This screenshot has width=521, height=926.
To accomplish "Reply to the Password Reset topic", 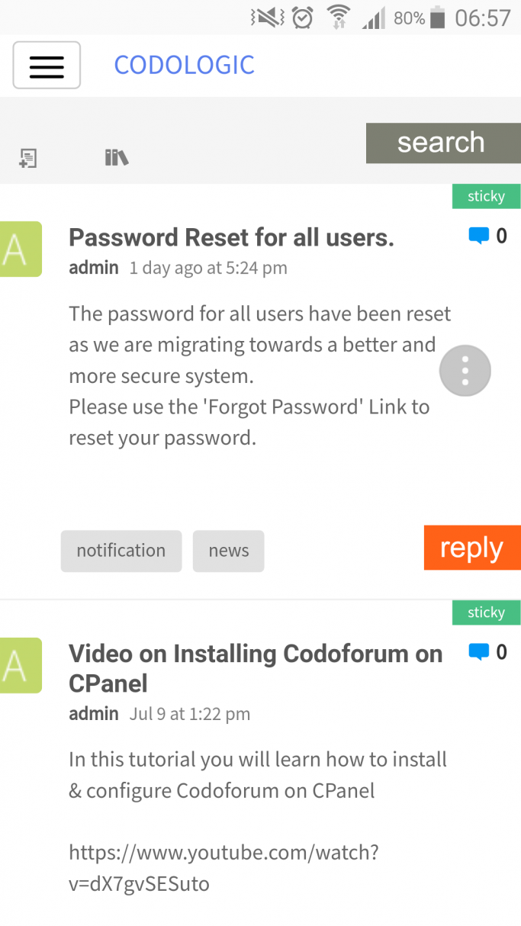I will [x=472, y=548].
